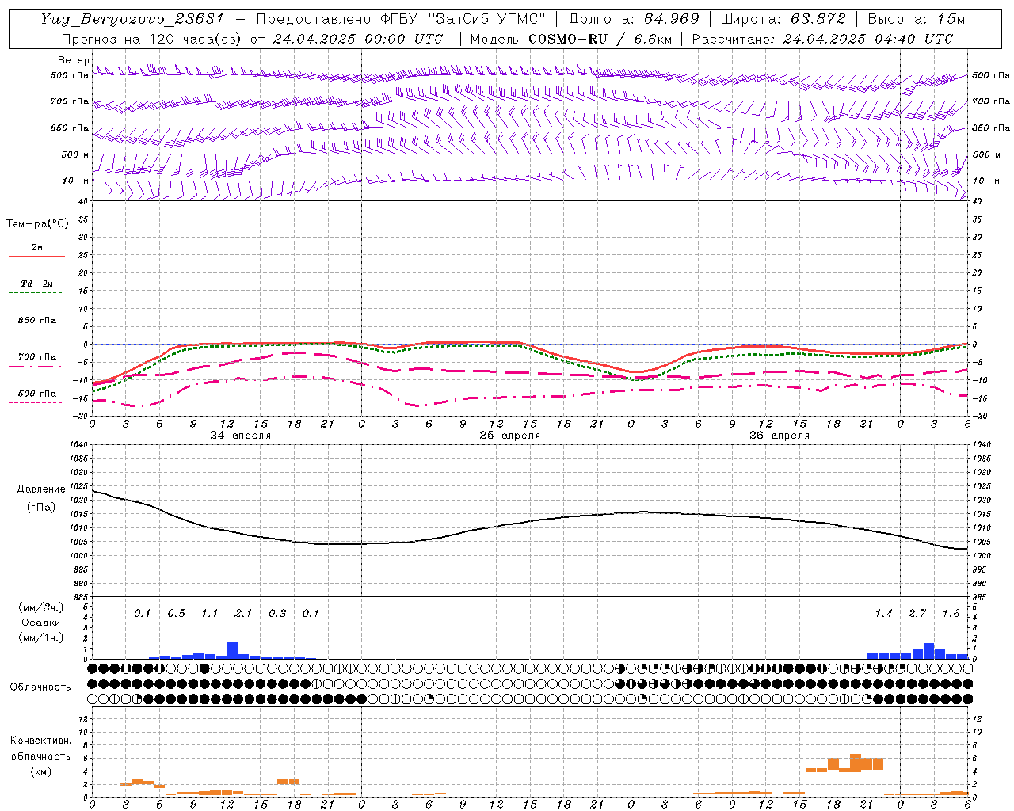Screen dimensions: 1014x811
Task: Click the '26 апреля' date label
Action: (x=780, y=436)
